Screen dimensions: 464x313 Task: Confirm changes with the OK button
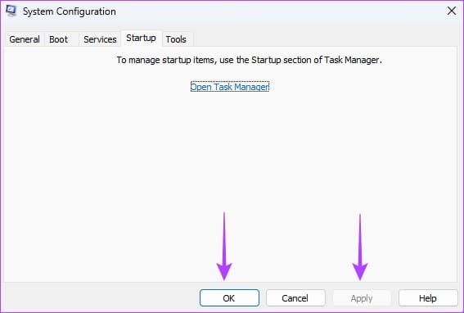tap(229, 298)
